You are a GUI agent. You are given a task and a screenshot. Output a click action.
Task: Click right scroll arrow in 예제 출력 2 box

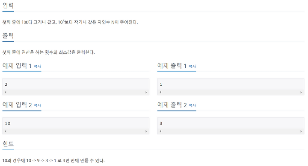(301, 131)
